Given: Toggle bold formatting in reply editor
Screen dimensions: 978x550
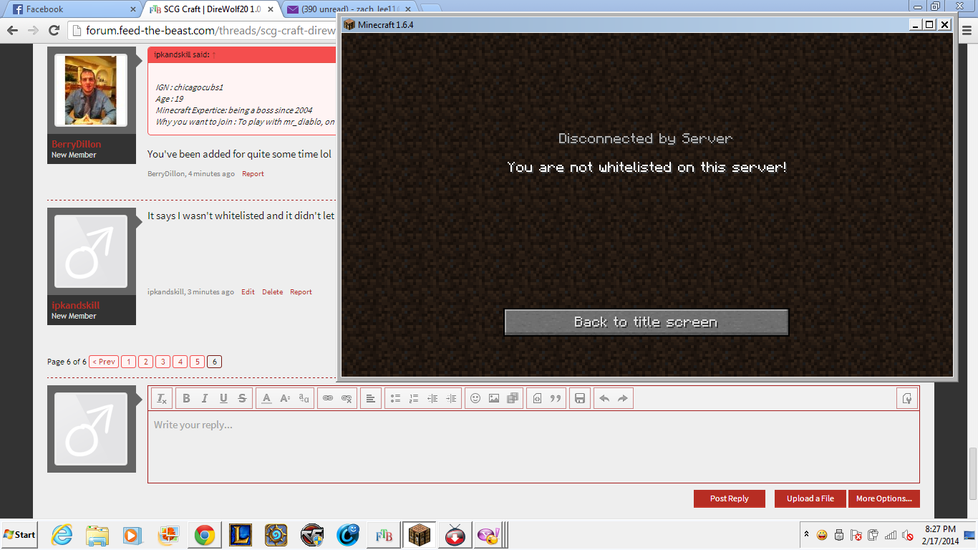Looking at the screenshot, I should tap(186, 399).
